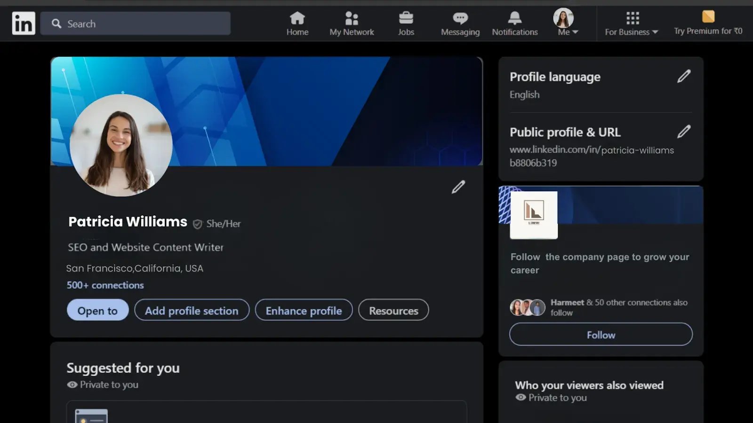Edit Public profile & URL pencil

[x=683, y=132]
